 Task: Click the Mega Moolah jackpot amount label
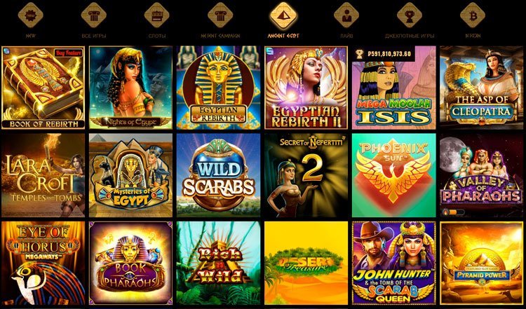click(x=385, y=54)
